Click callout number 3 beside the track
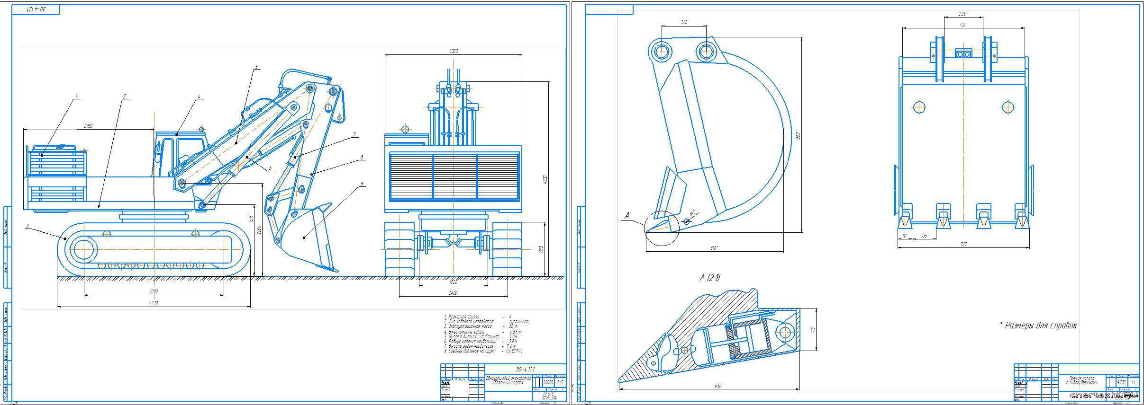The height and width of the screenshot is (405, 1144). click(27, 227)
